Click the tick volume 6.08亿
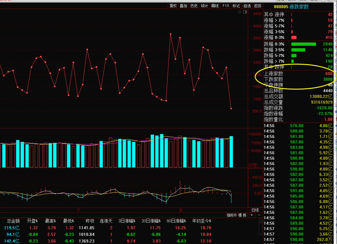The width and height of the screenshot is (337, 244). pyautogui.click(x=326, y=202)
